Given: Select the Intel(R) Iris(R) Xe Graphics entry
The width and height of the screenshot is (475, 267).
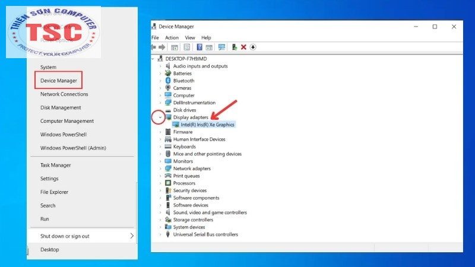Looking at the screenshot, I should coord(207,125).
